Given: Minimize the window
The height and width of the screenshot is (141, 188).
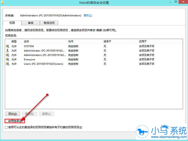Looking at the screenshot, I should point(170,2).
